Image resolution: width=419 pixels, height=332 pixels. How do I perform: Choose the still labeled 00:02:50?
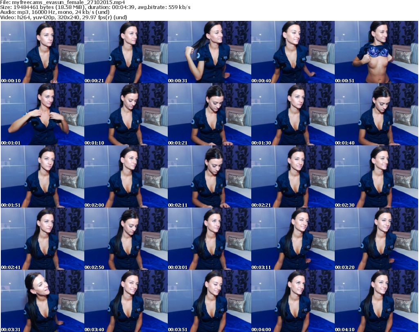[126, 239]
